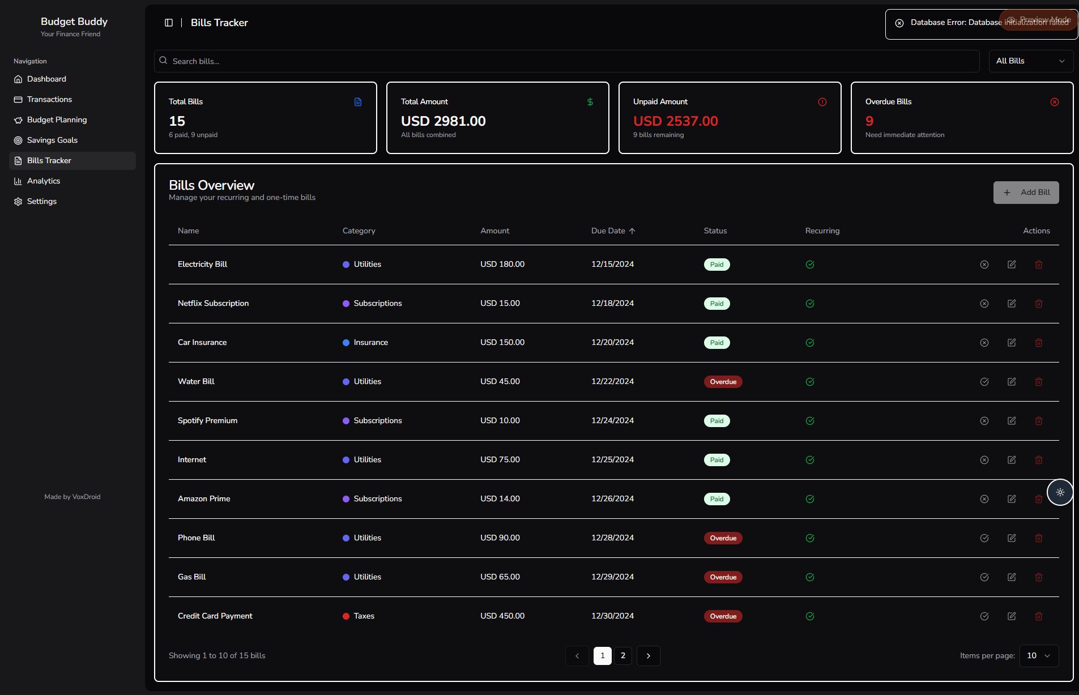Mark Gas Bill as paid

click(x=984, y=577)
